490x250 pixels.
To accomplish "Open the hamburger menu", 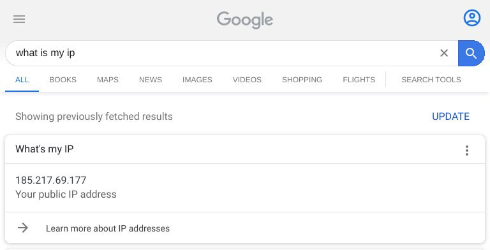I will pyautogui.click(x=19, y=19).
